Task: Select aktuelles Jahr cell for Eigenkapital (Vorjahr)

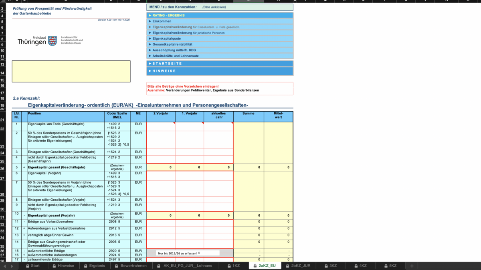Action: 218,175
